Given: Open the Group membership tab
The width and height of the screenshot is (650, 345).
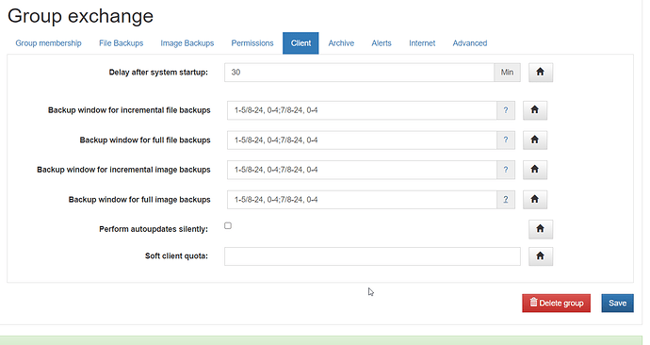Looking at the screenshot, I should (48, 43).
